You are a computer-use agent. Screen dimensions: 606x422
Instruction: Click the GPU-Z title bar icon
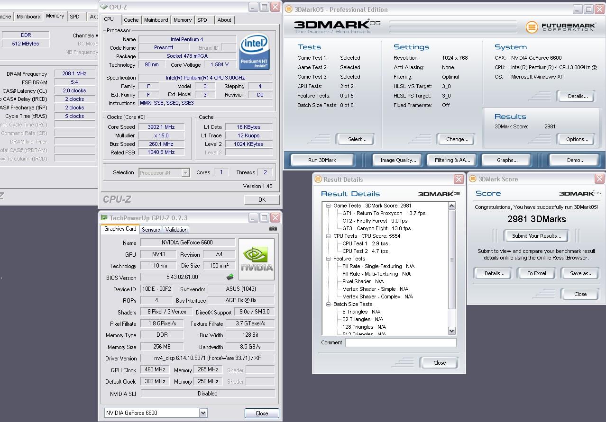pos(104,218)
